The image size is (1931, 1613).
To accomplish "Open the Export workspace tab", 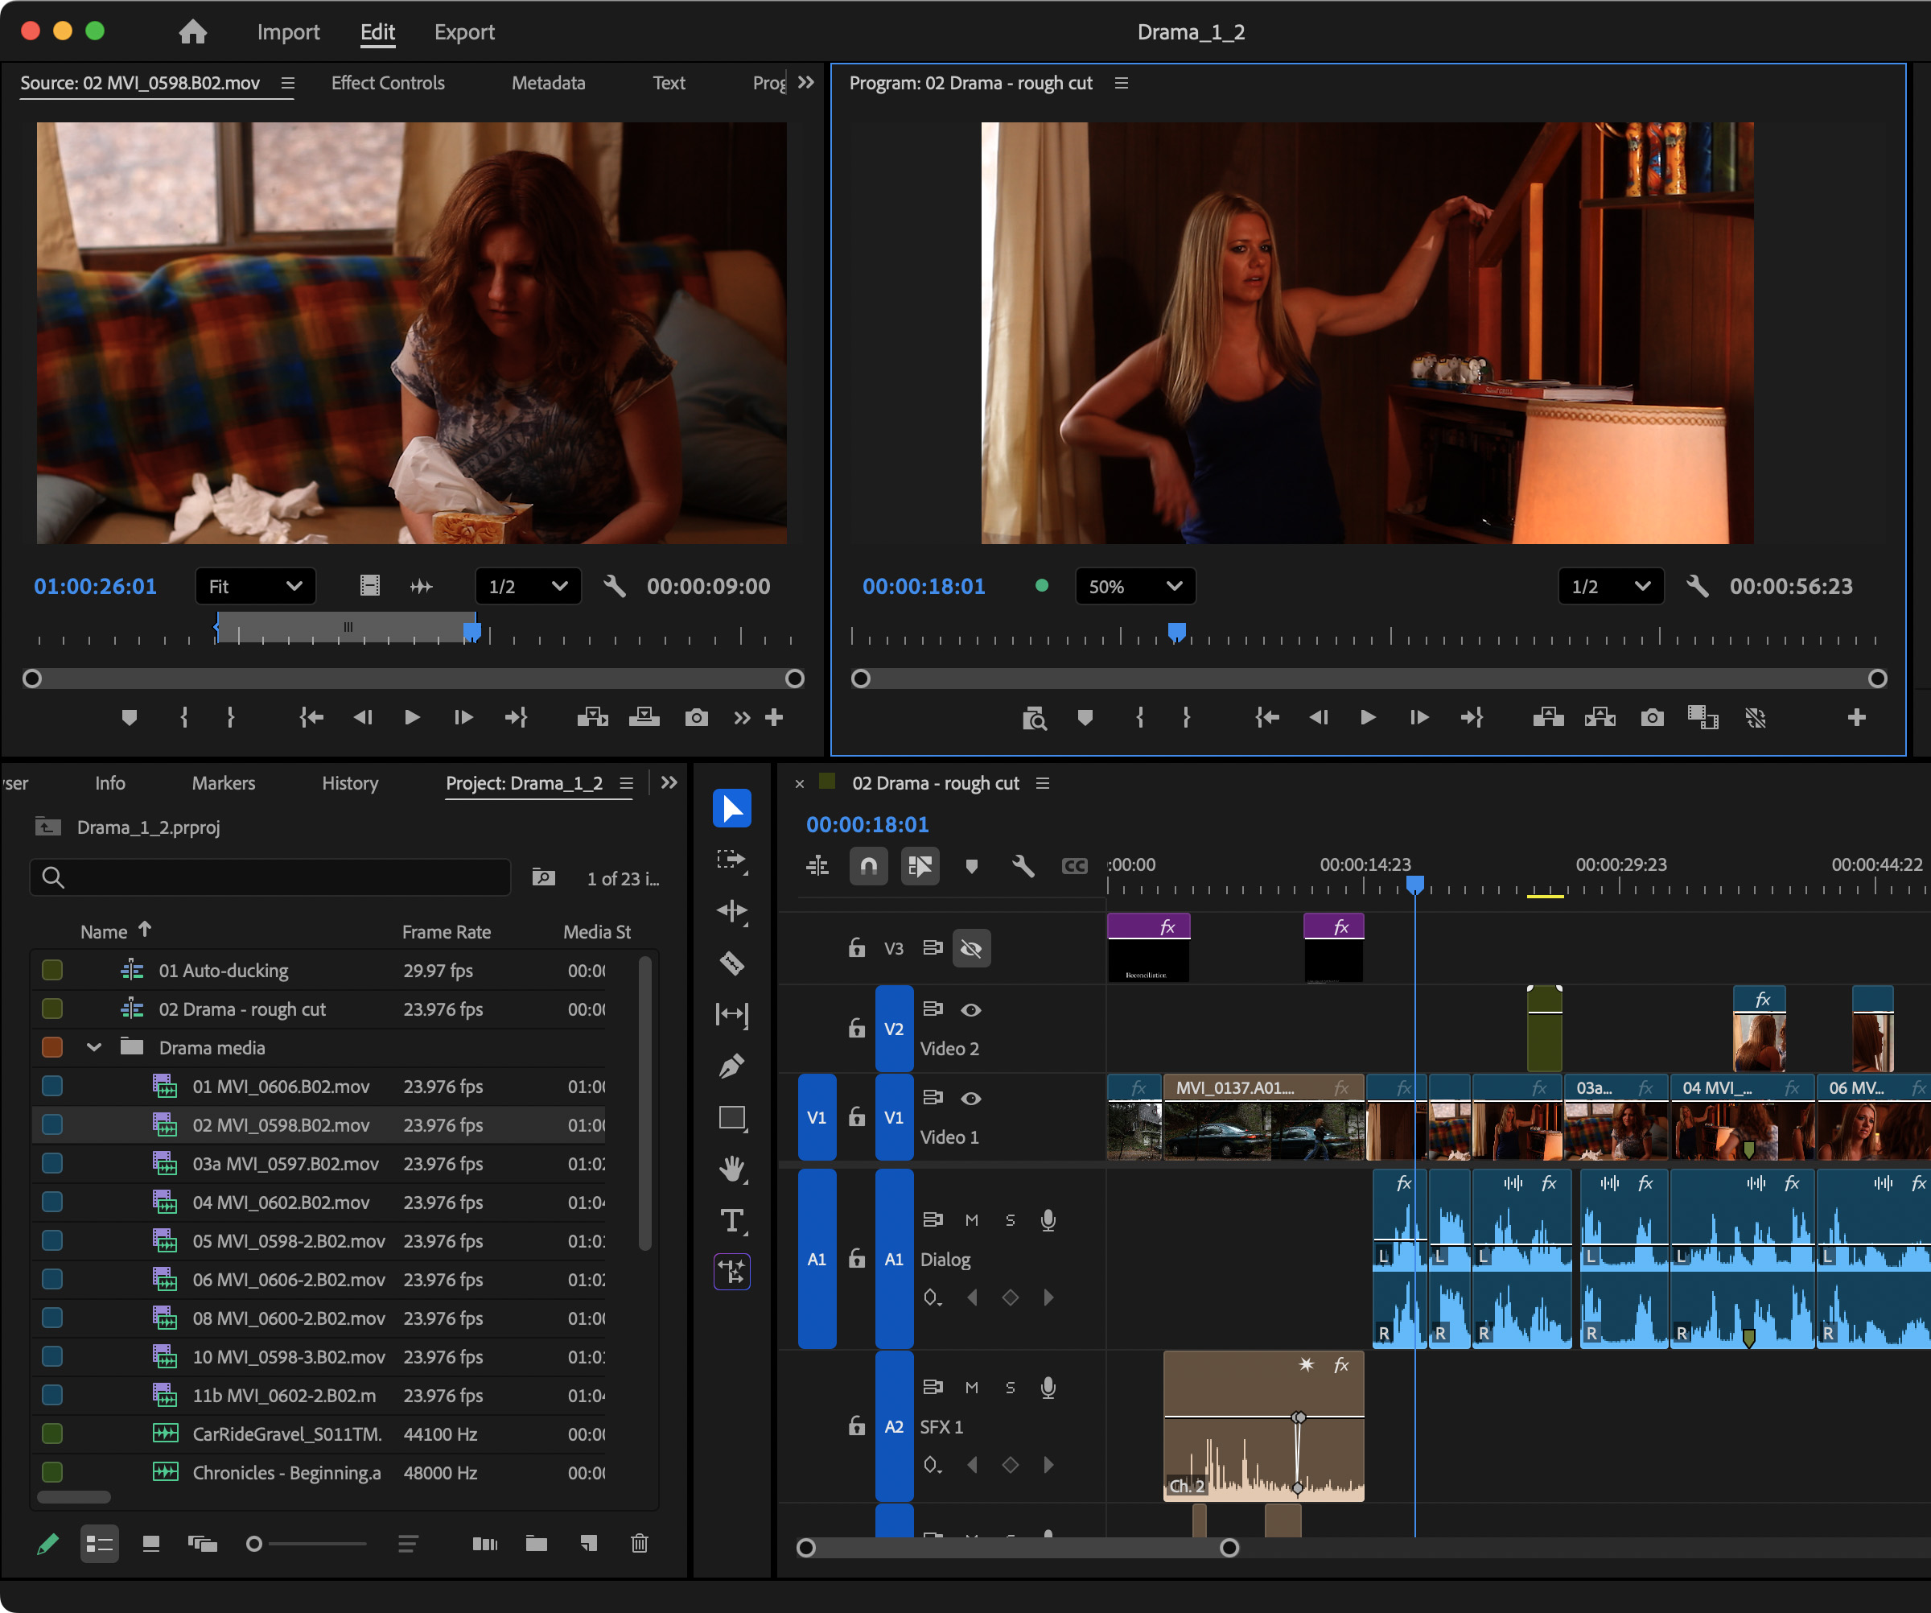I will pyautogui.click(x=463, y=32).
